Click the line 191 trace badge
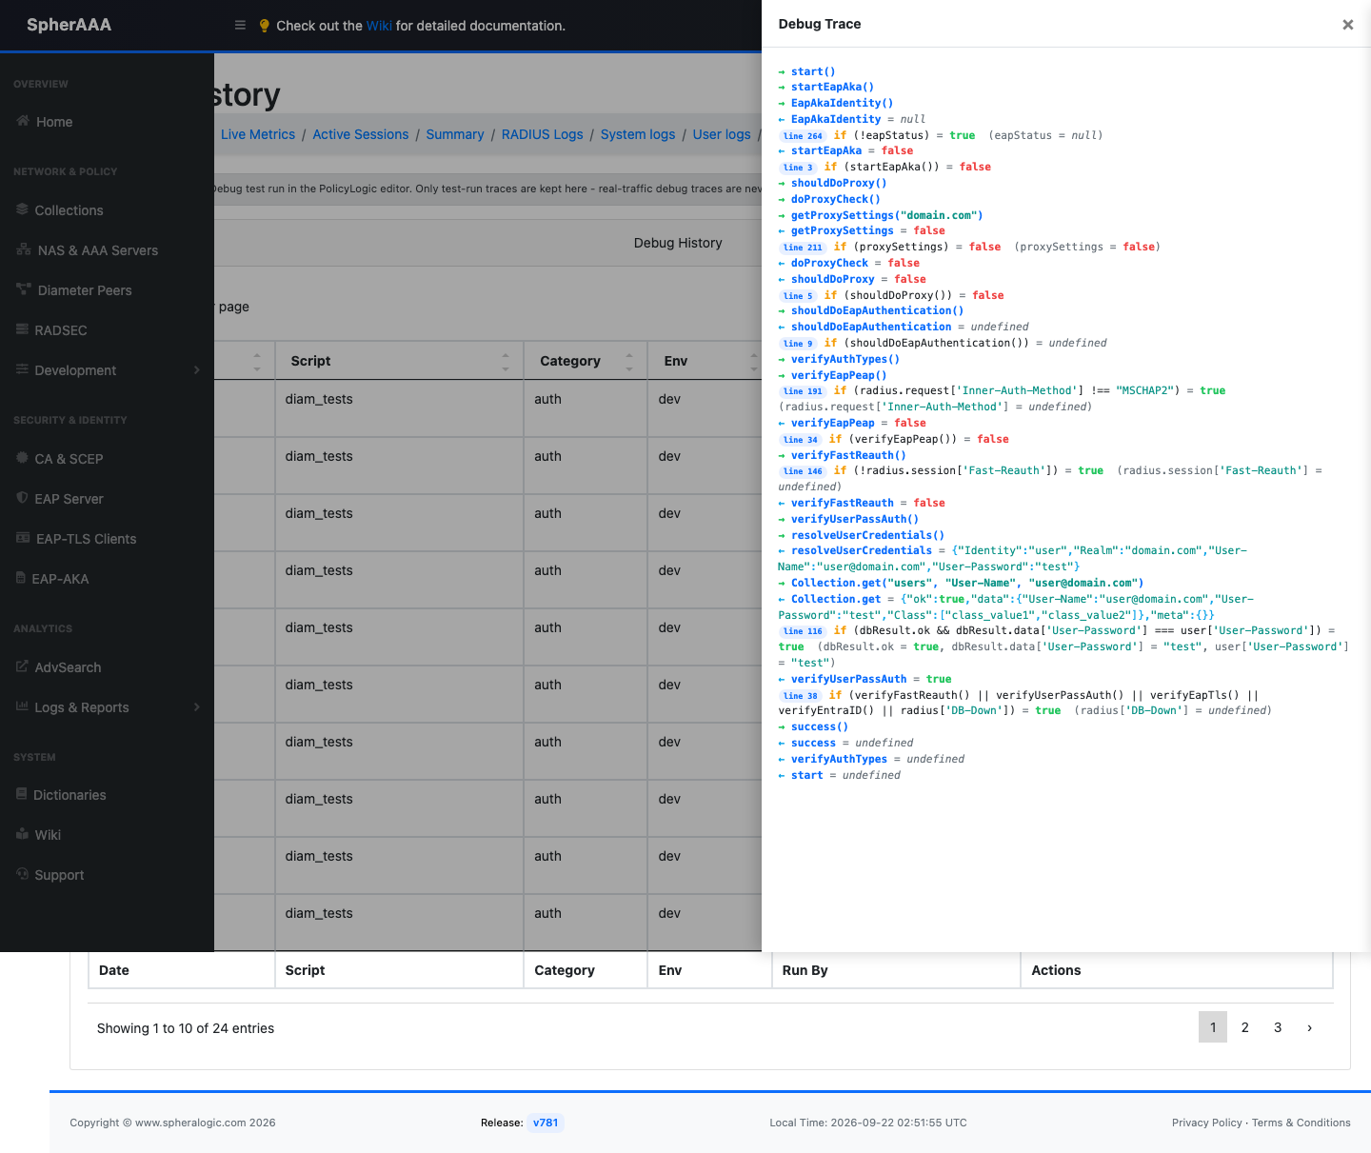The image size is (1371, 1153). click(803, 391)
